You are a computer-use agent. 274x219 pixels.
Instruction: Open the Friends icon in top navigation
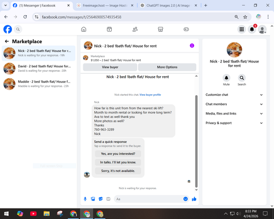pyautogui.click(x=135, y=29)
